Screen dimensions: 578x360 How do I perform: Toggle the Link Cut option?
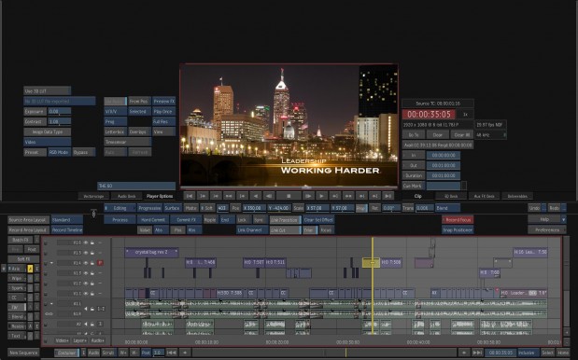[x=286, y=230]
